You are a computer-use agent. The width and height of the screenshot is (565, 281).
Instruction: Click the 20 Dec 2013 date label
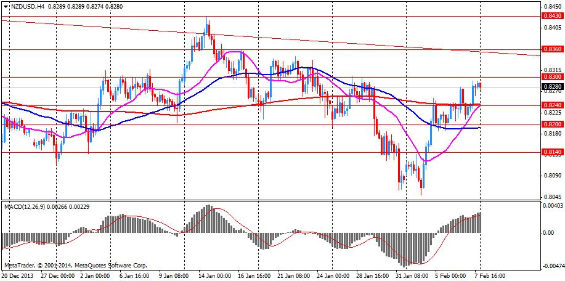point(18,276)
